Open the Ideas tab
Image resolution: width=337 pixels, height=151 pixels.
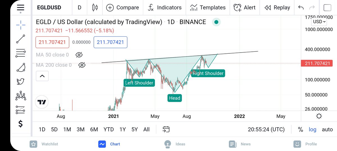(175, 144)
